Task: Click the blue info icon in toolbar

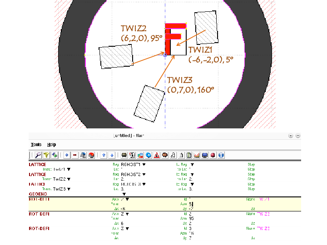Action: coord(221,155)
